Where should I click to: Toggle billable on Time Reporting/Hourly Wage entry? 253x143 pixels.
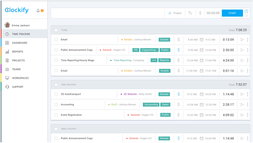click(x=179, y=60)
